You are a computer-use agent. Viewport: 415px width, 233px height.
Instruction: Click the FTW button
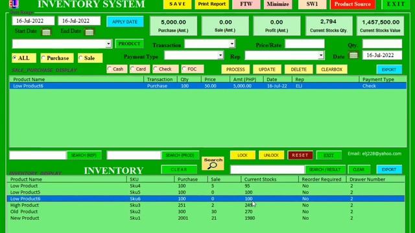[x=246, y=5]
